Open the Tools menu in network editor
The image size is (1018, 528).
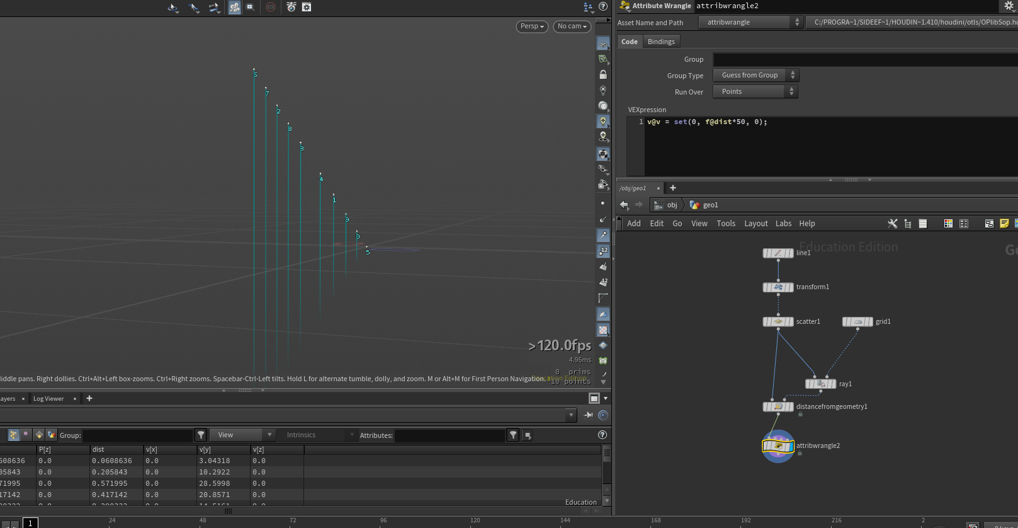726,224
